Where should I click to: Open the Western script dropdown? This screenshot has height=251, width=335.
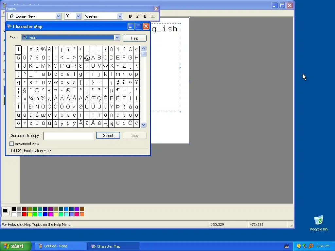tap(120, 16)
